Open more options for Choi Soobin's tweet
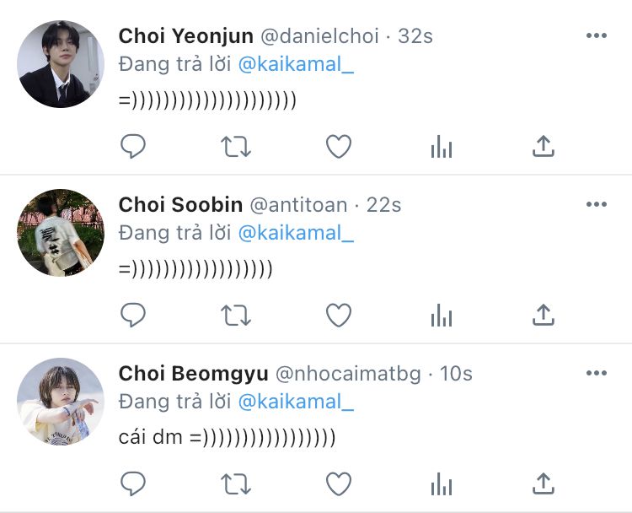The height and width of the screenshot is (513, 632). [x=596, y=204]
